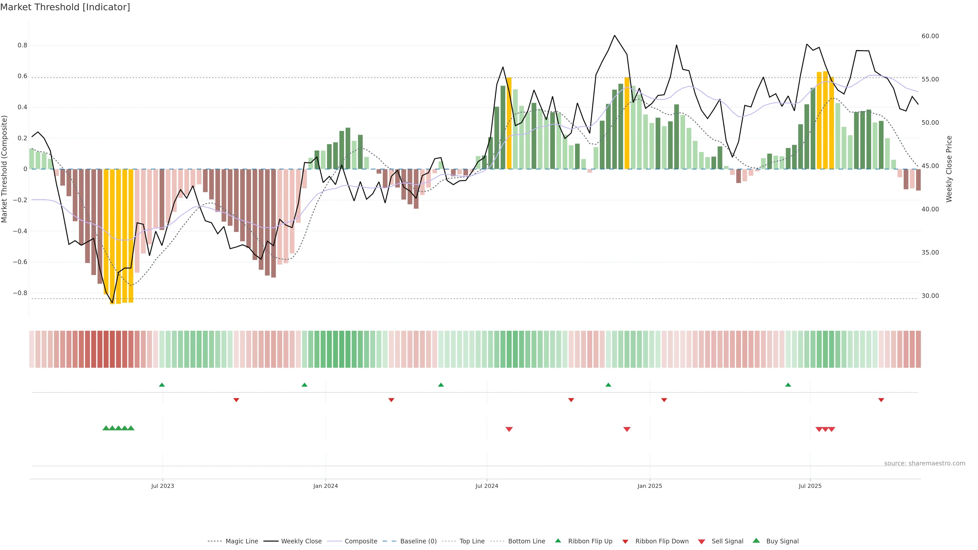Click the Jul 2023 x-axis label
This screenshot has height=550, width=978.
pos(162,486)
